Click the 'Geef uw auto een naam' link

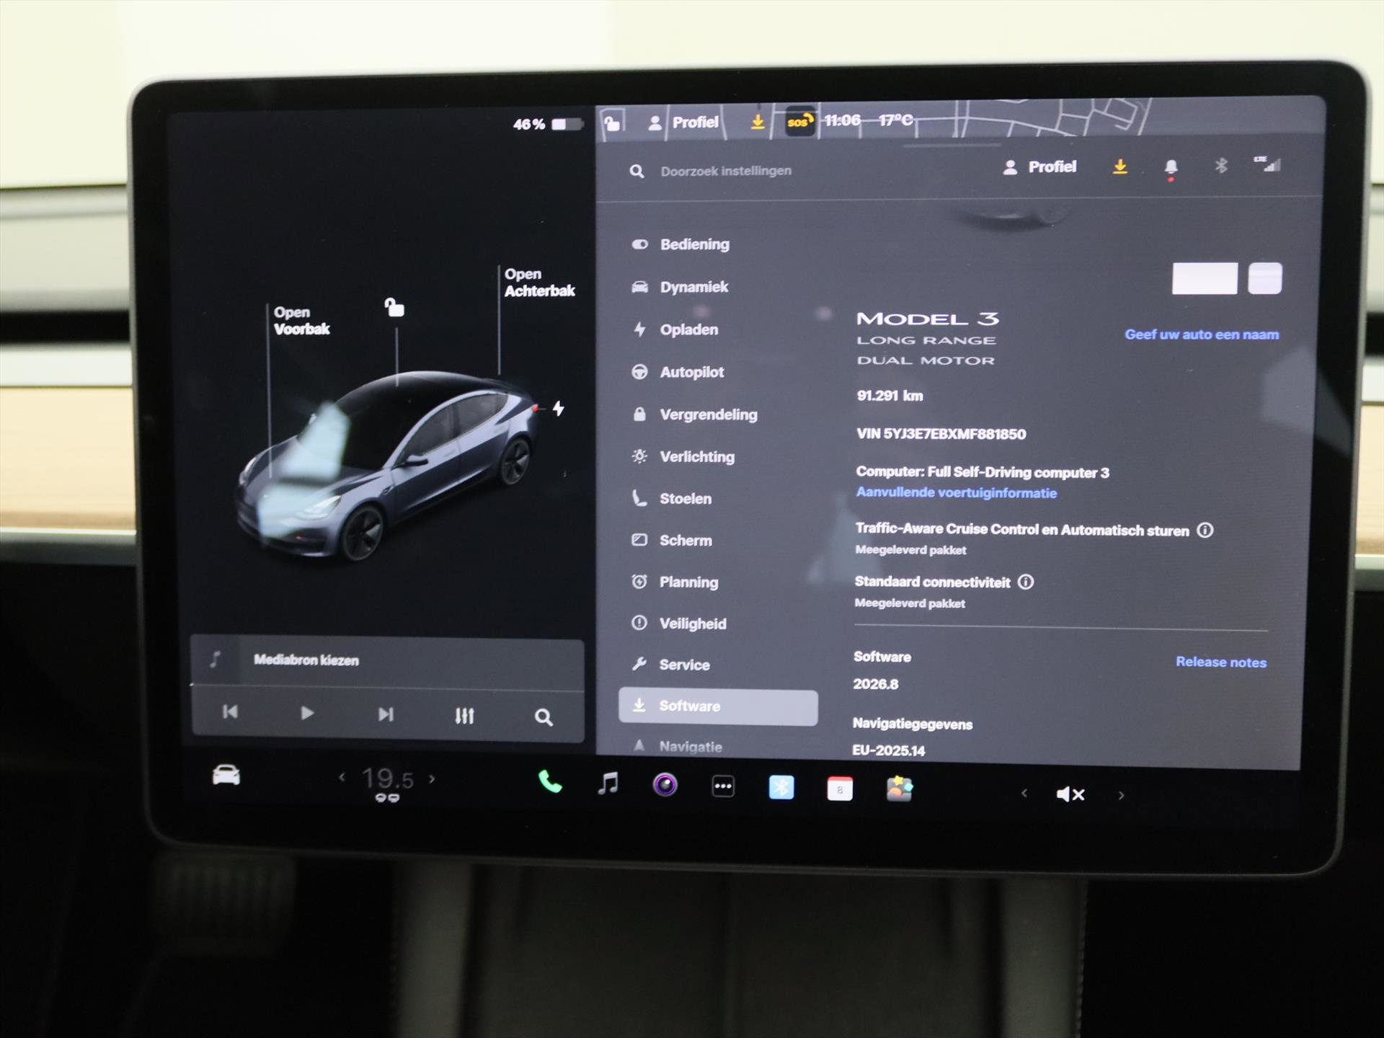tap(1202, 334)
